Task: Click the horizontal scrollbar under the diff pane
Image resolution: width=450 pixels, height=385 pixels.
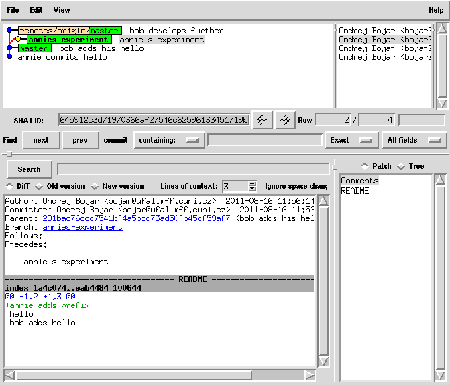Action: 133,375
